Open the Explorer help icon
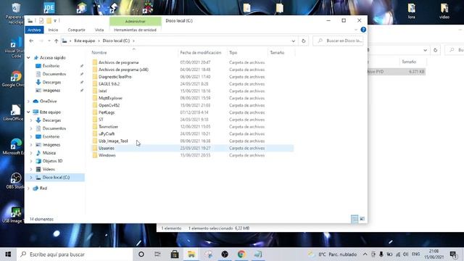 (x=363, y=30)
